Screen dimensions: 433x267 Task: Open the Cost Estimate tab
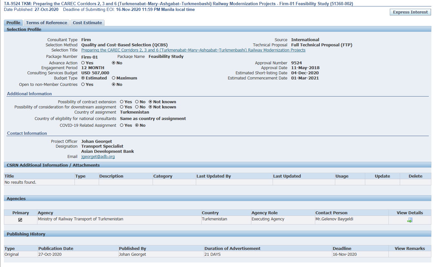87,23
